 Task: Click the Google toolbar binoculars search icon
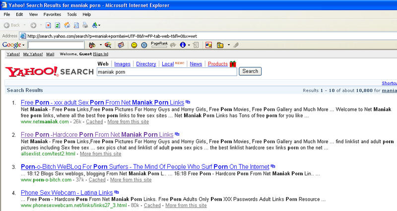91,45
